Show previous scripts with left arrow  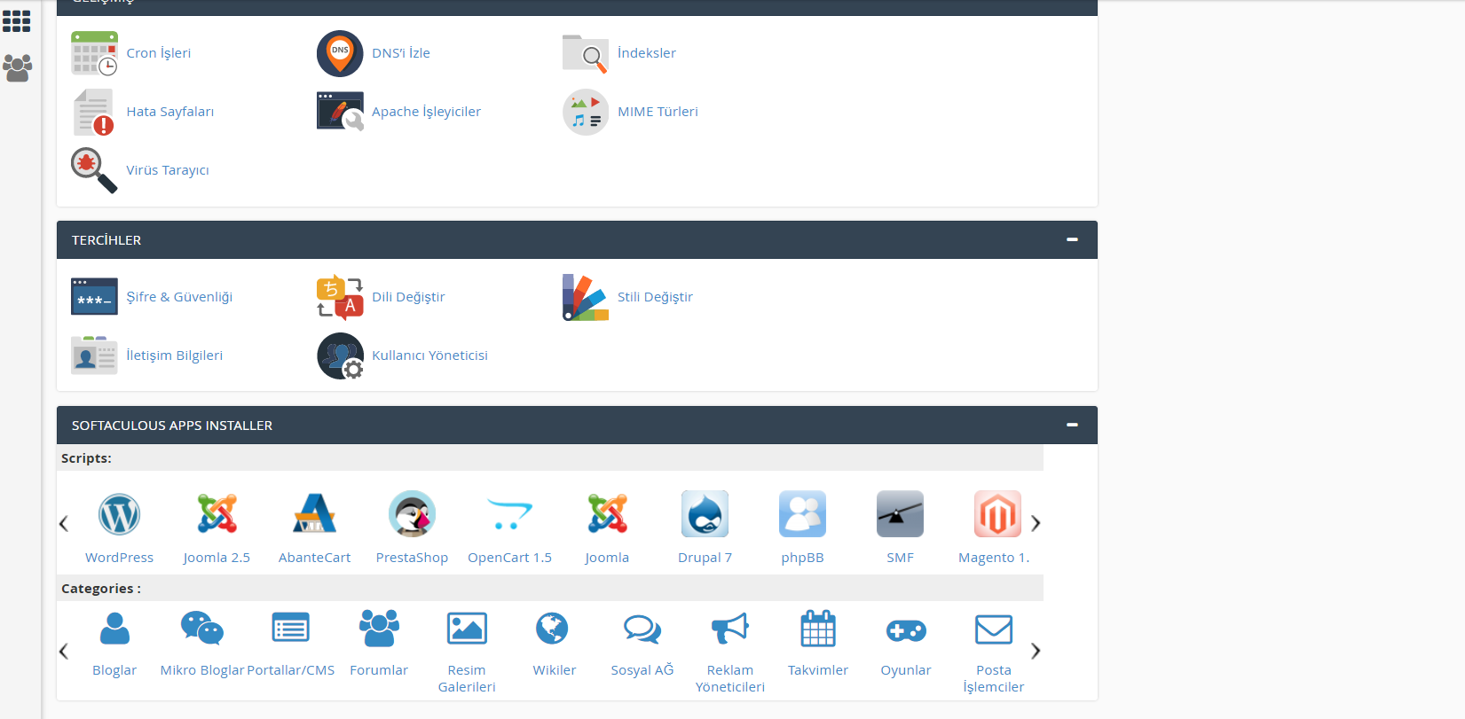tap(64, 523)
